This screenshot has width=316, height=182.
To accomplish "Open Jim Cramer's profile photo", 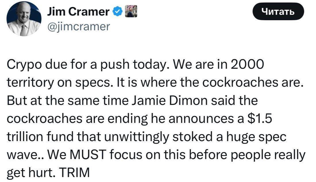I will (x=24, y=19).
